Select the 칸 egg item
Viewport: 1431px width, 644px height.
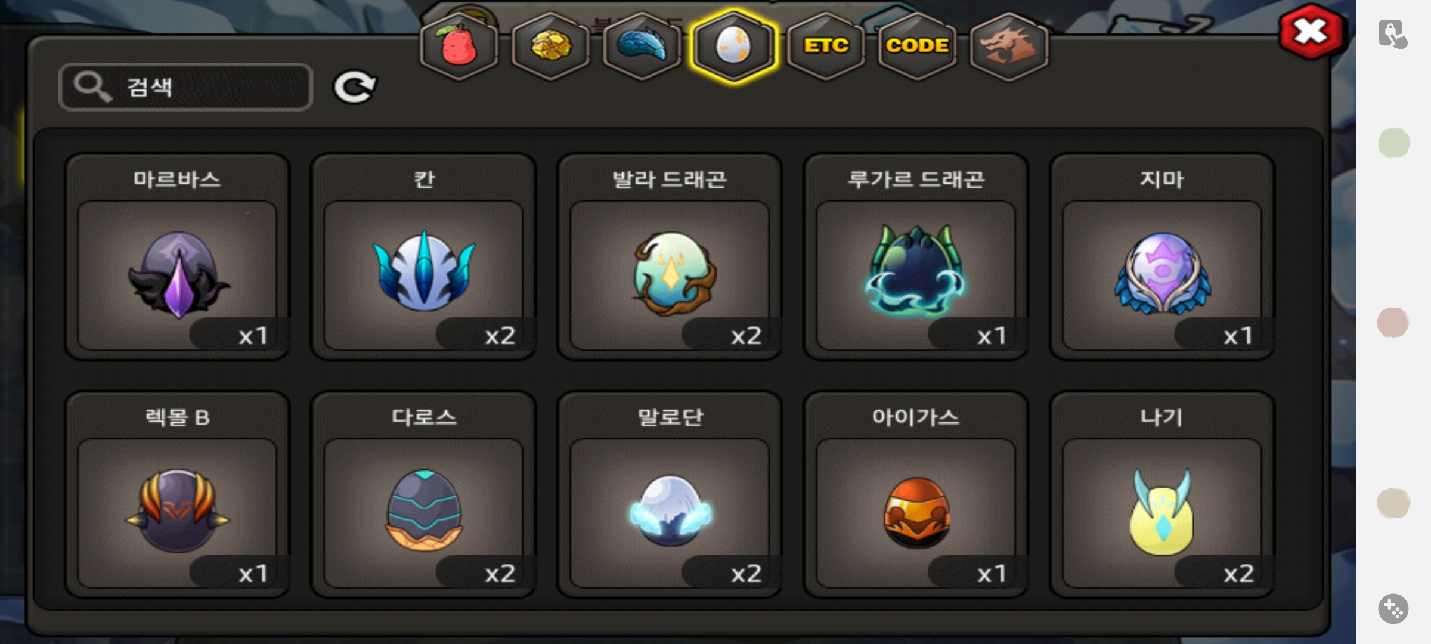pos(423,257)
